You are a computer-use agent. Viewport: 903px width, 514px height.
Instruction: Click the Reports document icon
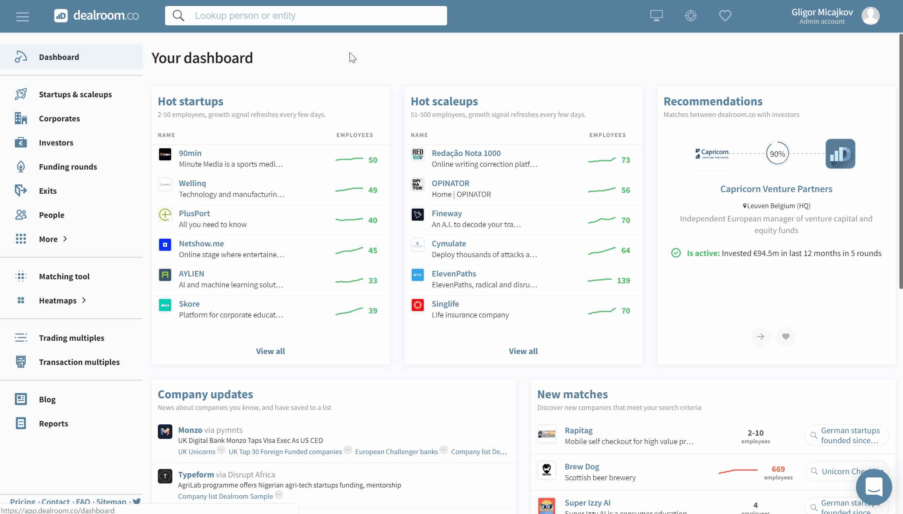click(21, 423)
